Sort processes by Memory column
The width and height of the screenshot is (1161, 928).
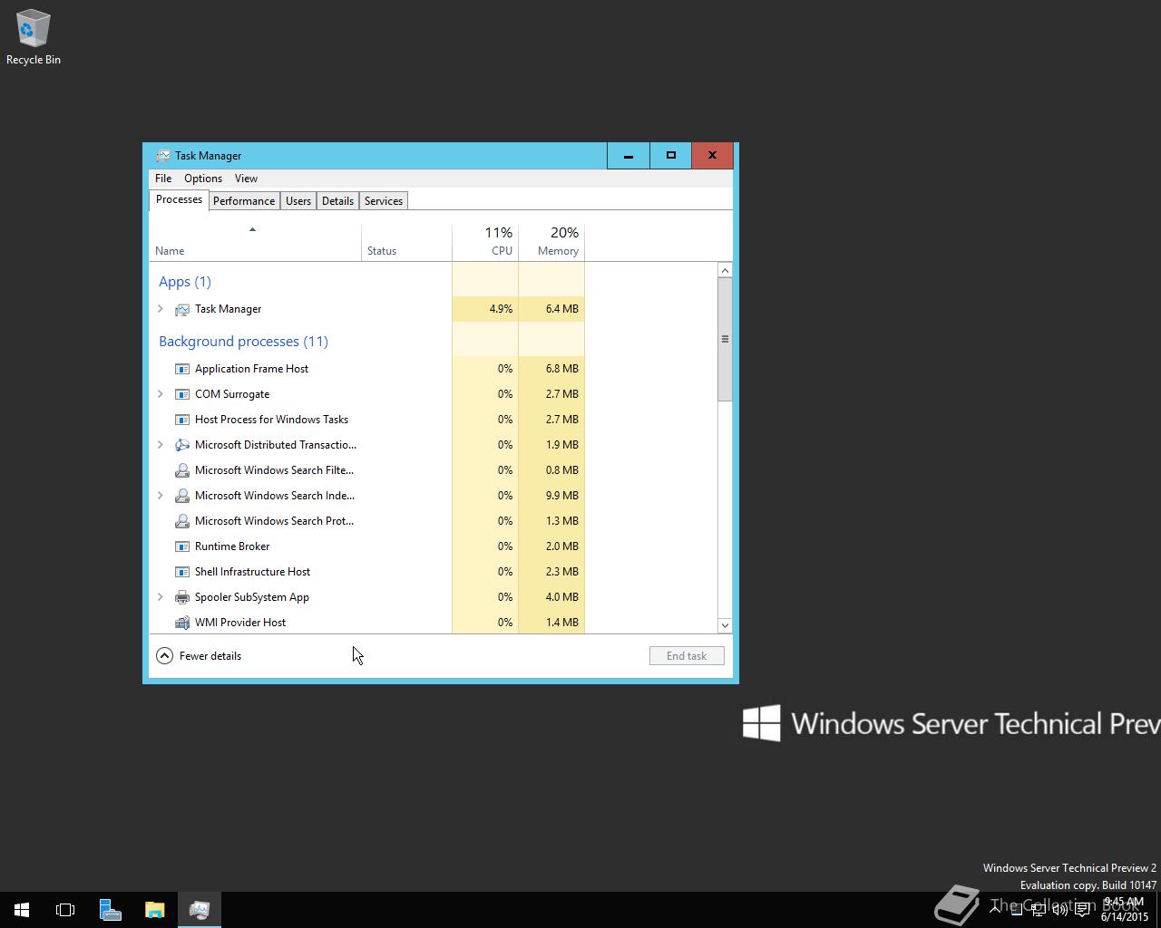coord(551,242)
